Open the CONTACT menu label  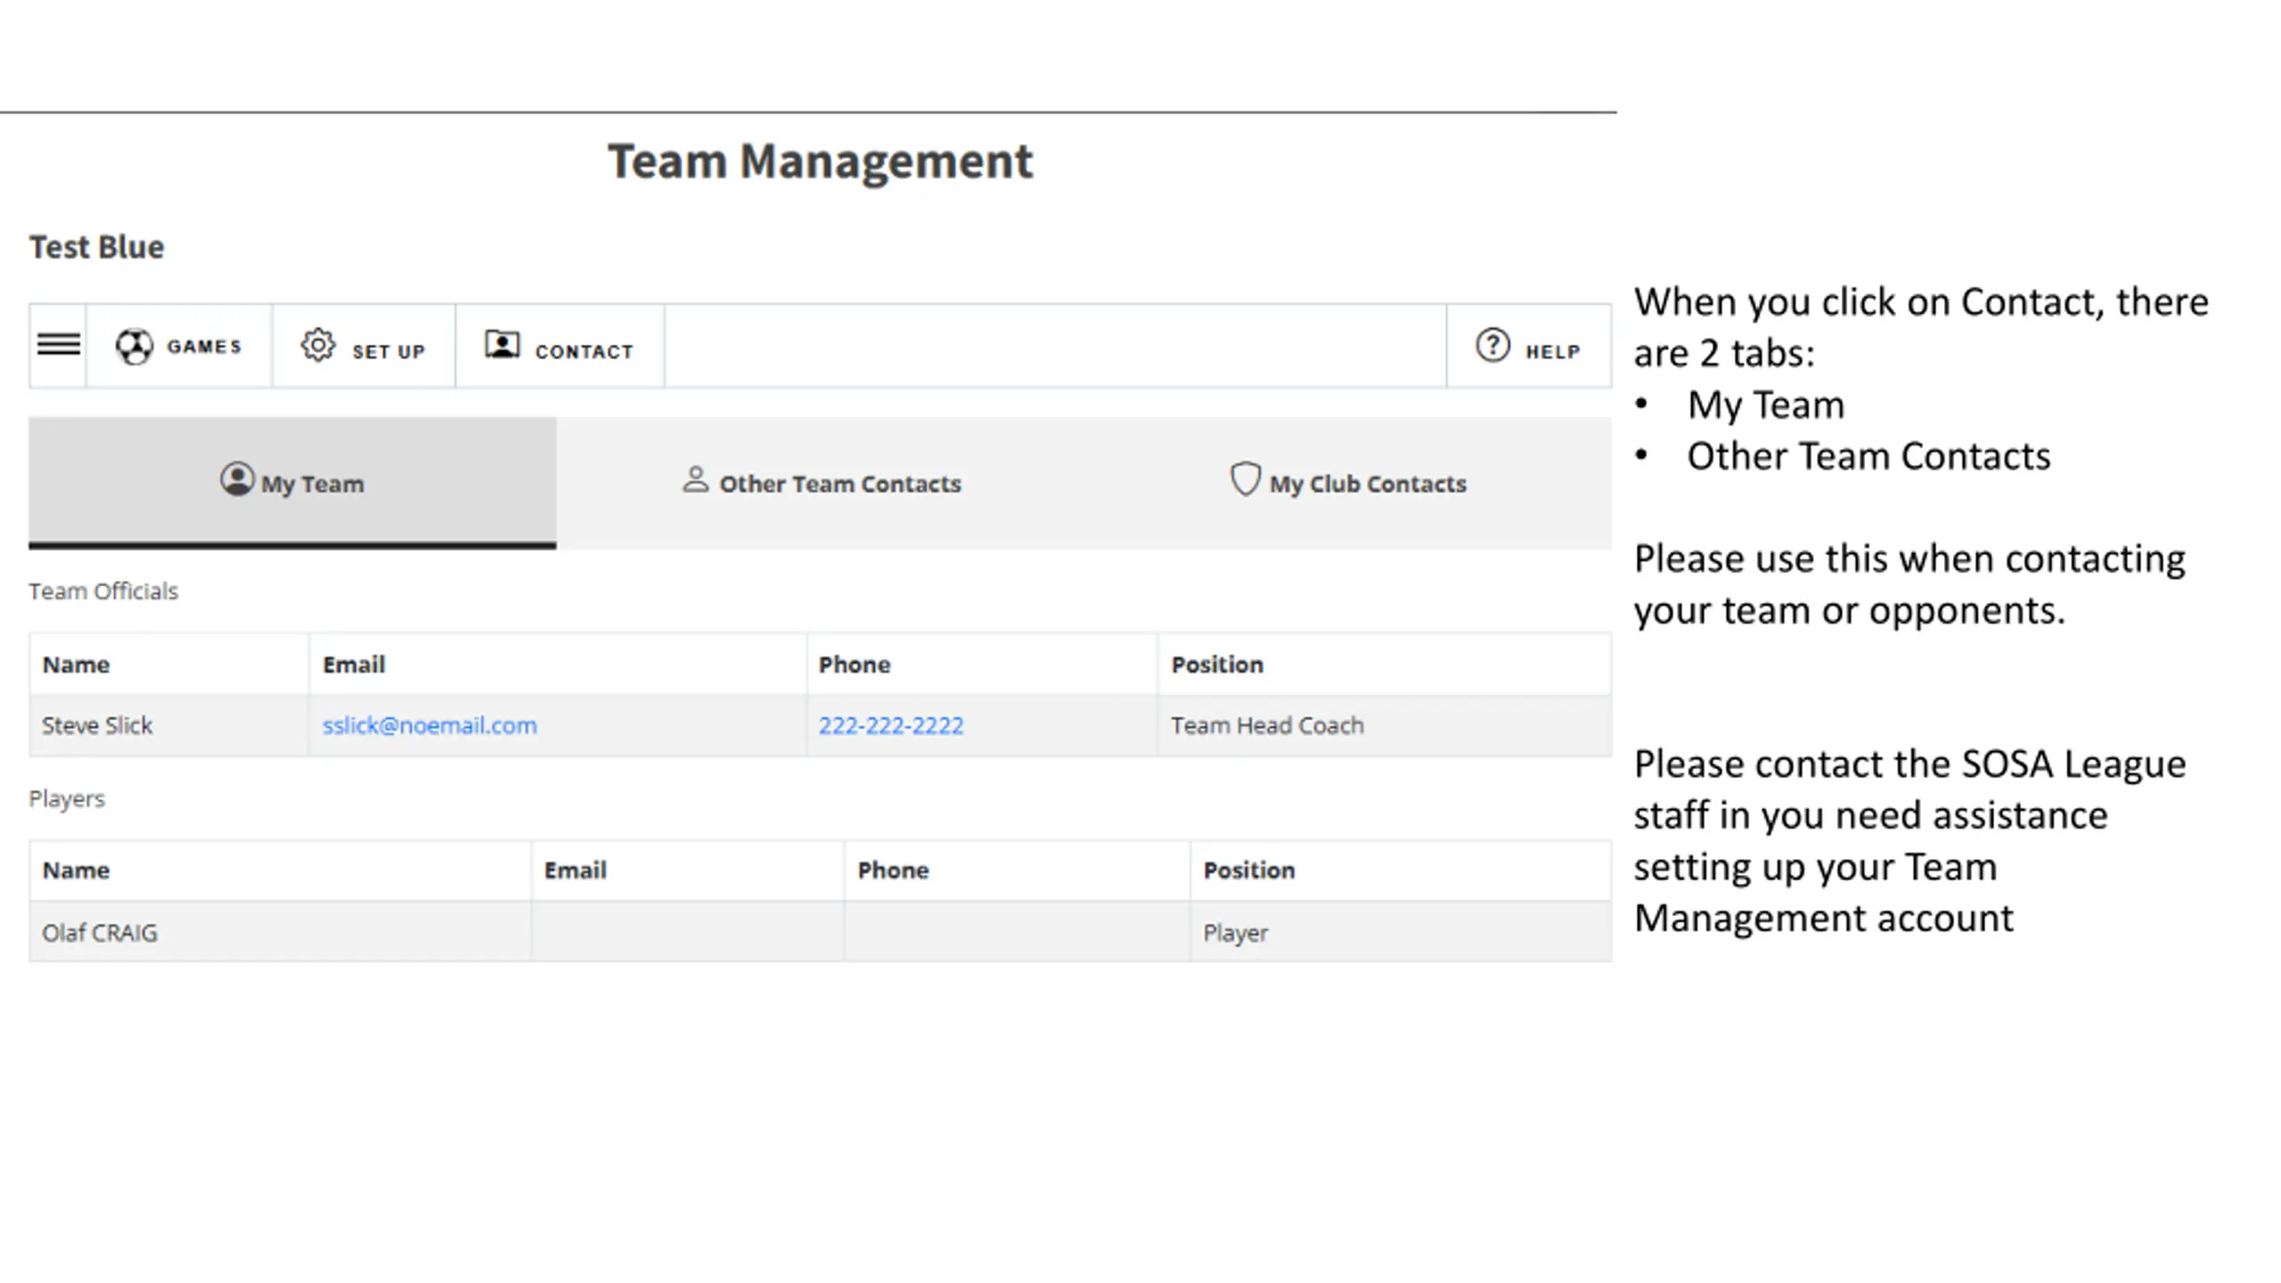tap(585, 352)
